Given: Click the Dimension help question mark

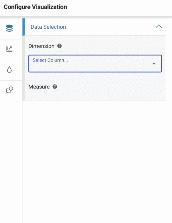Looking at the screenshot, I should [x=59, y=46].
